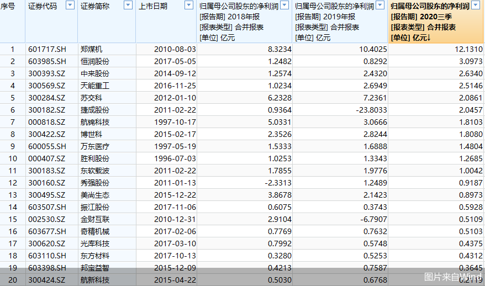Click listing date 1996-07-03
Image resolution: width=485 pixels, height=286 pixels.
(x=175, y=158)
